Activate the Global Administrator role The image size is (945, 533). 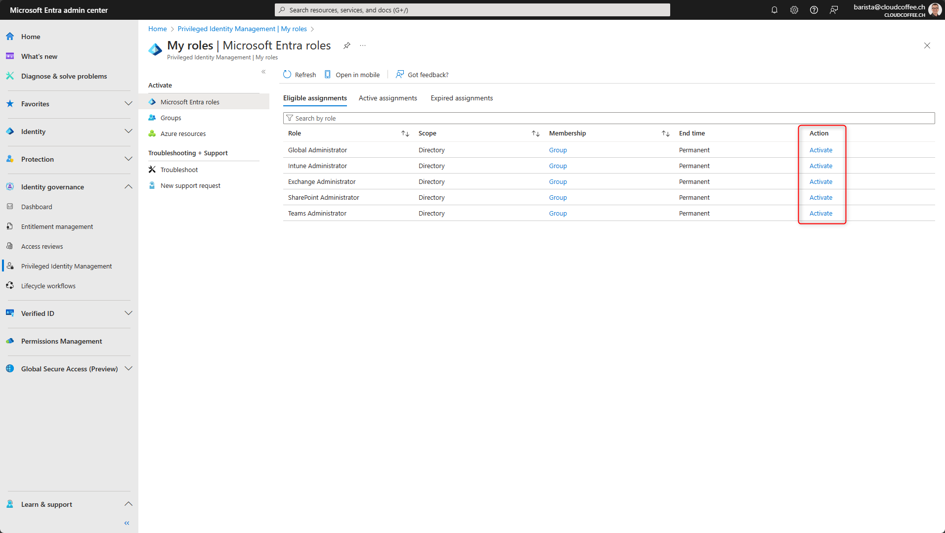[820, 150]
